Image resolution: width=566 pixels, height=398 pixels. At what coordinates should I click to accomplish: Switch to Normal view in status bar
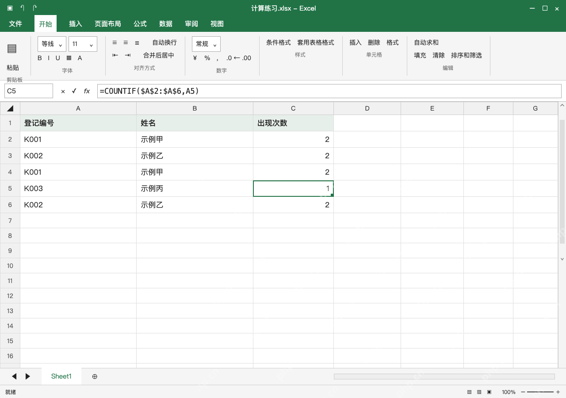click(469, 392)
